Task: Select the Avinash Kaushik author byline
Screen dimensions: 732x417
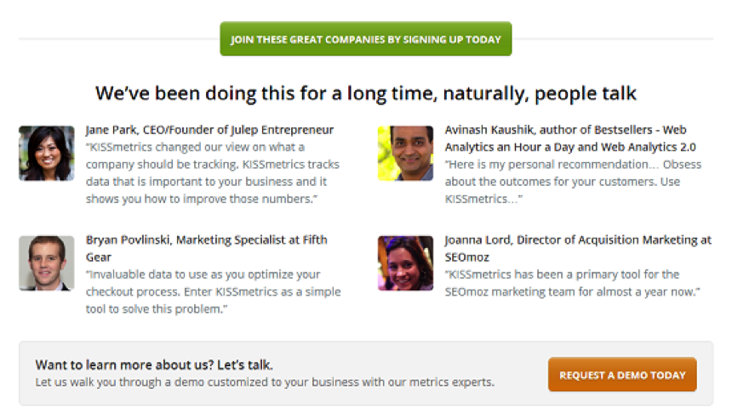Action: (565, 138)
